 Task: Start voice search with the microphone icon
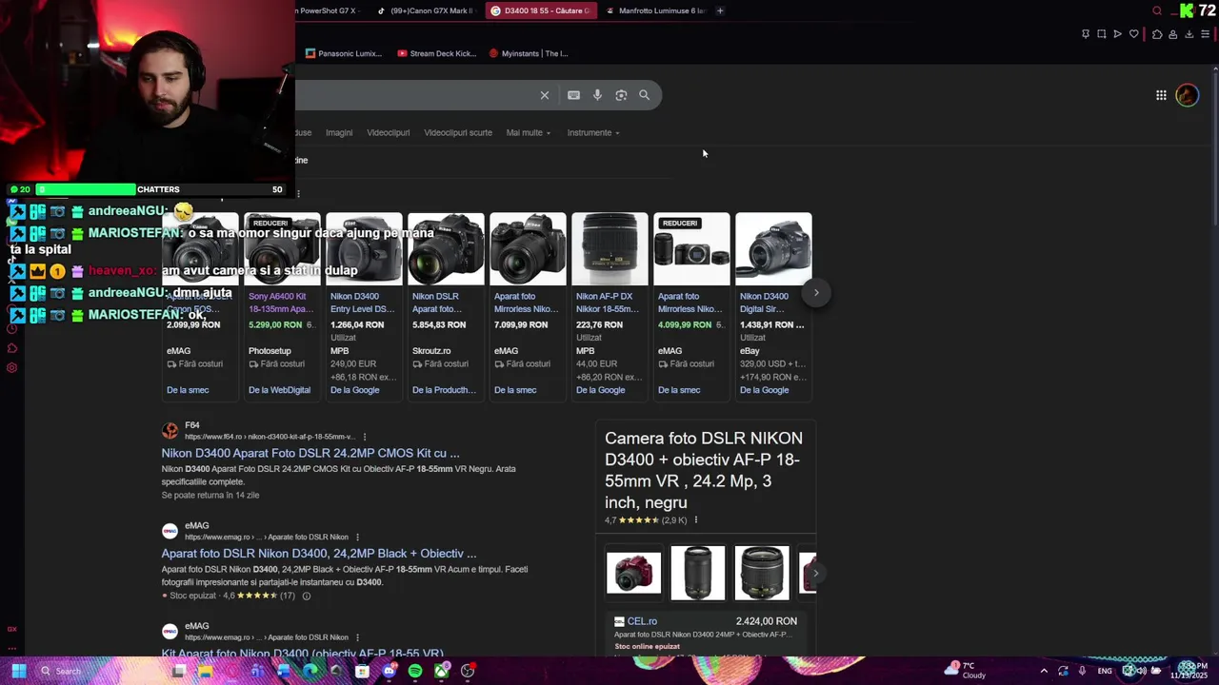597,95
